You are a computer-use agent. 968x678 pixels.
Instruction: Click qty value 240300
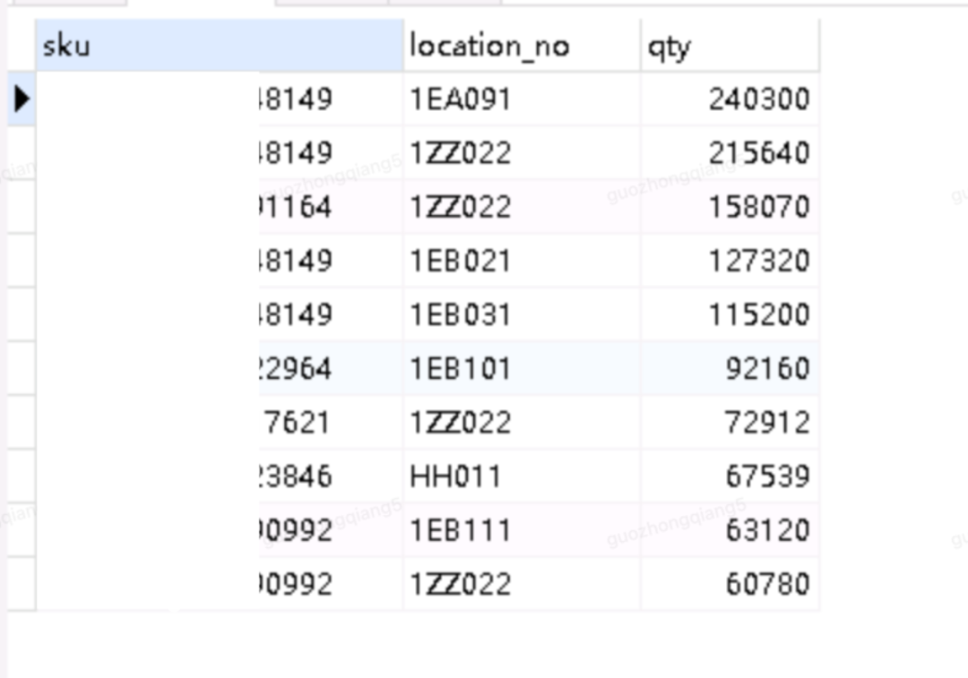coord(730,99)
